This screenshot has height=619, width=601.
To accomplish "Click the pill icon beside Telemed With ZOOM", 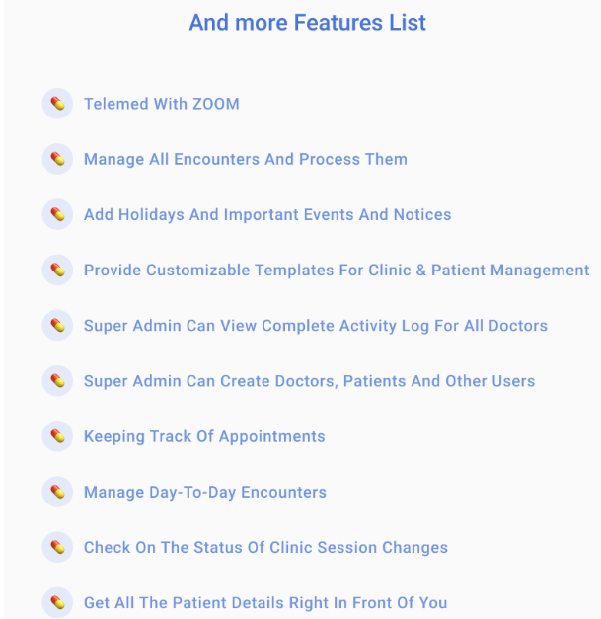I will (x=57, y=104).
